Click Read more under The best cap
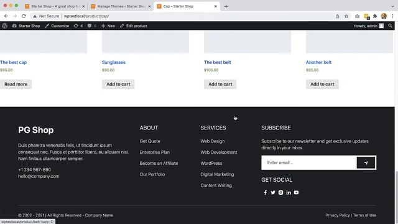The width and height of the screenshot is (398, 224). [16, 84]
